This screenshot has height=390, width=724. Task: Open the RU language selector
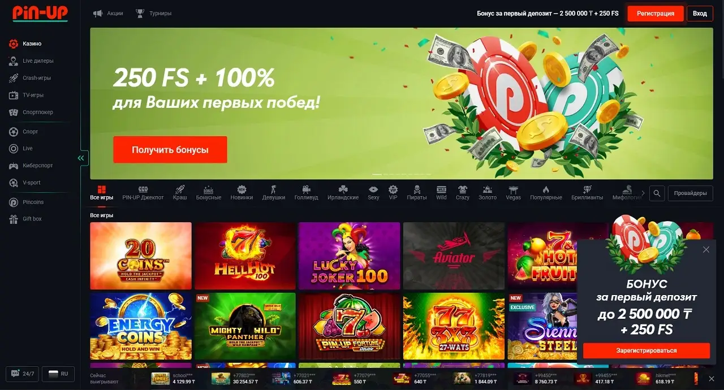[x=58, y=374]
